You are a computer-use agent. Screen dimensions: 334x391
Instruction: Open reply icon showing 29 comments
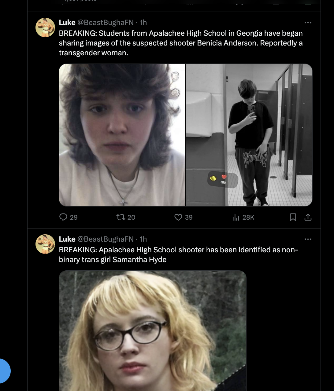tap(68, 217)
